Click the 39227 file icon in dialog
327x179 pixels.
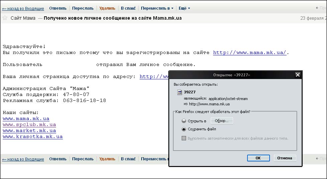(x=179, y=92)
